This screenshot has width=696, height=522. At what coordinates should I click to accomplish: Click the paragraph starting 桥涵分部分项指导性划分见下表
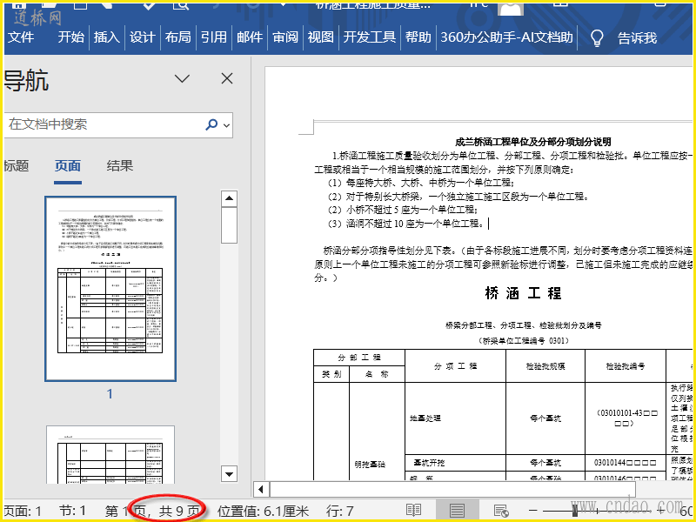504,264
